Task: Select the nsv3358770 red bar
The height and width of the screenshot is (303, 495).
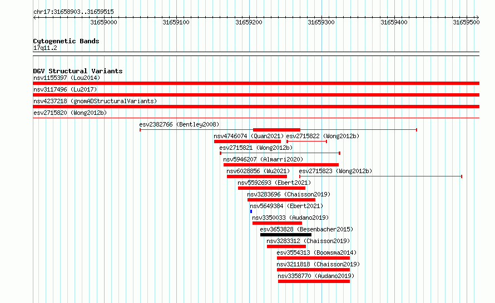Action: (314, 281)
